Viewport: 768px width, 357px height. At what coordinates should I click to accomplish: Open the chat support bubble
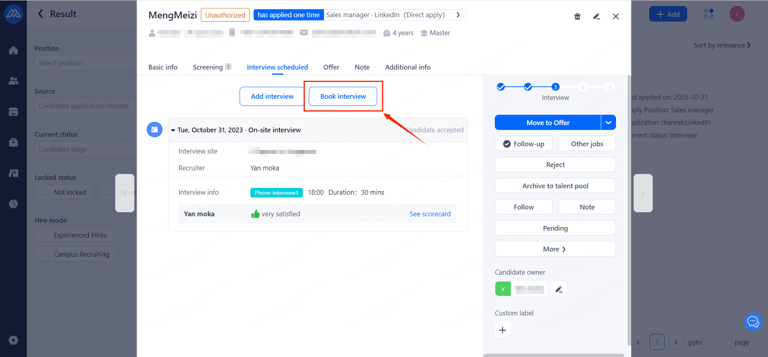[x=753, y=321]
